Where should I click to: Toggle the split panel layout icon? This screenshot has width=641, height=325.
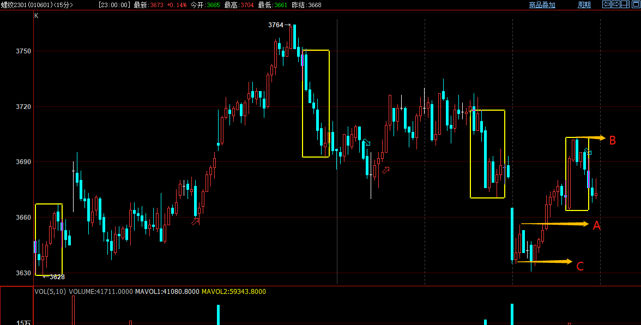pos(625,4)
